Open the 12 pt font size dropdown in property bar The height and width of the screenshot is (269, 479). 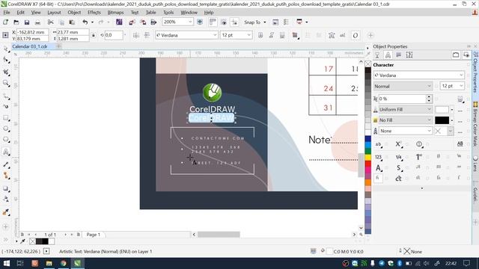248,35
